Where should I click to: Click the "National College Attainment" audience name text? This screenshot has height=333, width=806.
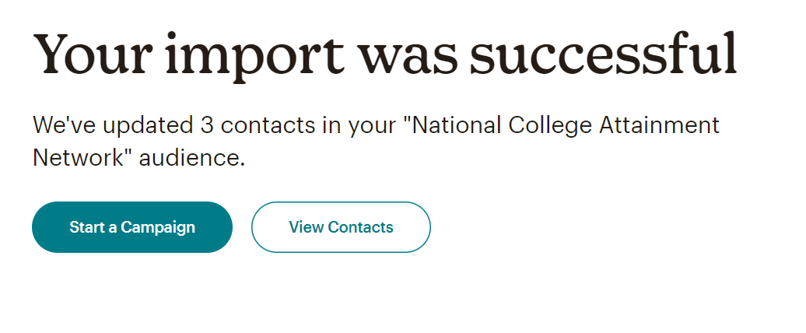565,124
